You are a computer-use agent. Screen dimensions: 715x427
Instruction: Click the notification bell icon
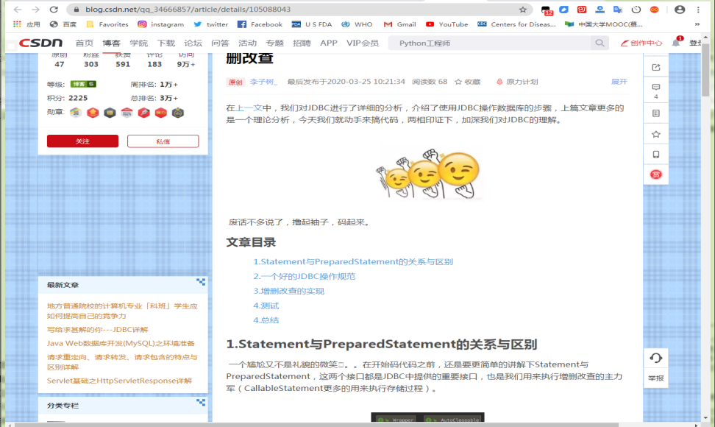click(675, 43)
